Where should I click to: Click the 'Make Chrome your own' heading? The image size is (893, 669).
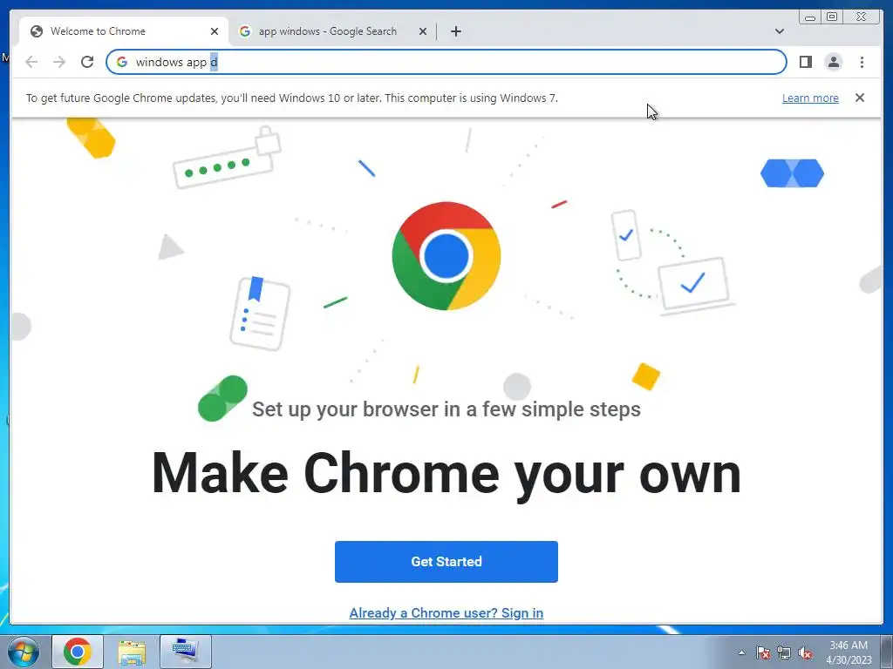point(446,474)
